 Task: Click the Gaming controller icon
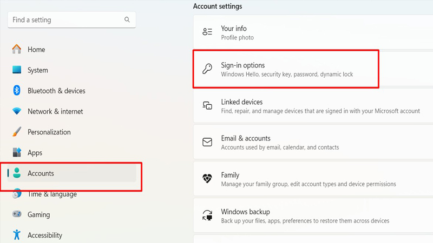click(17, 214)
